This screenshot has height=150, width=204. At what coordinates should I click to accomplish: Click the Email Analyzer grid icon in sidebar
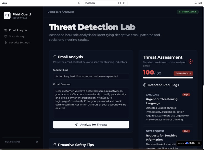tap(6, 30)
